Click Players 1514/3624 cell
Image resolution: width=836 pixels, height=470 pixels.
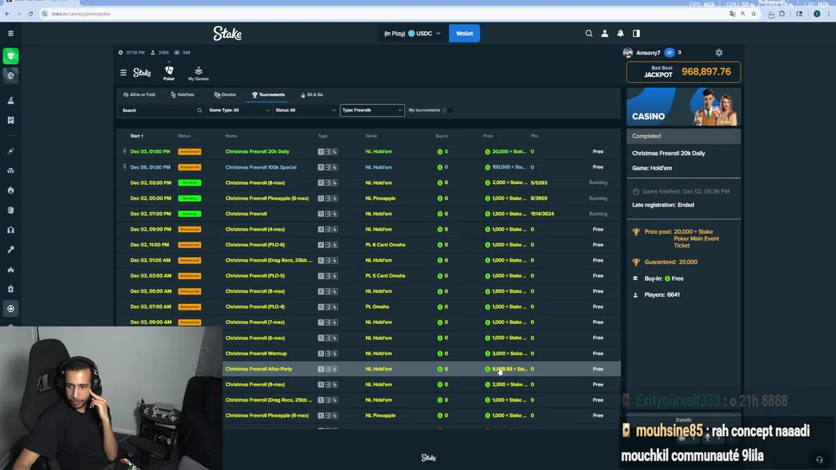point(542,213)
